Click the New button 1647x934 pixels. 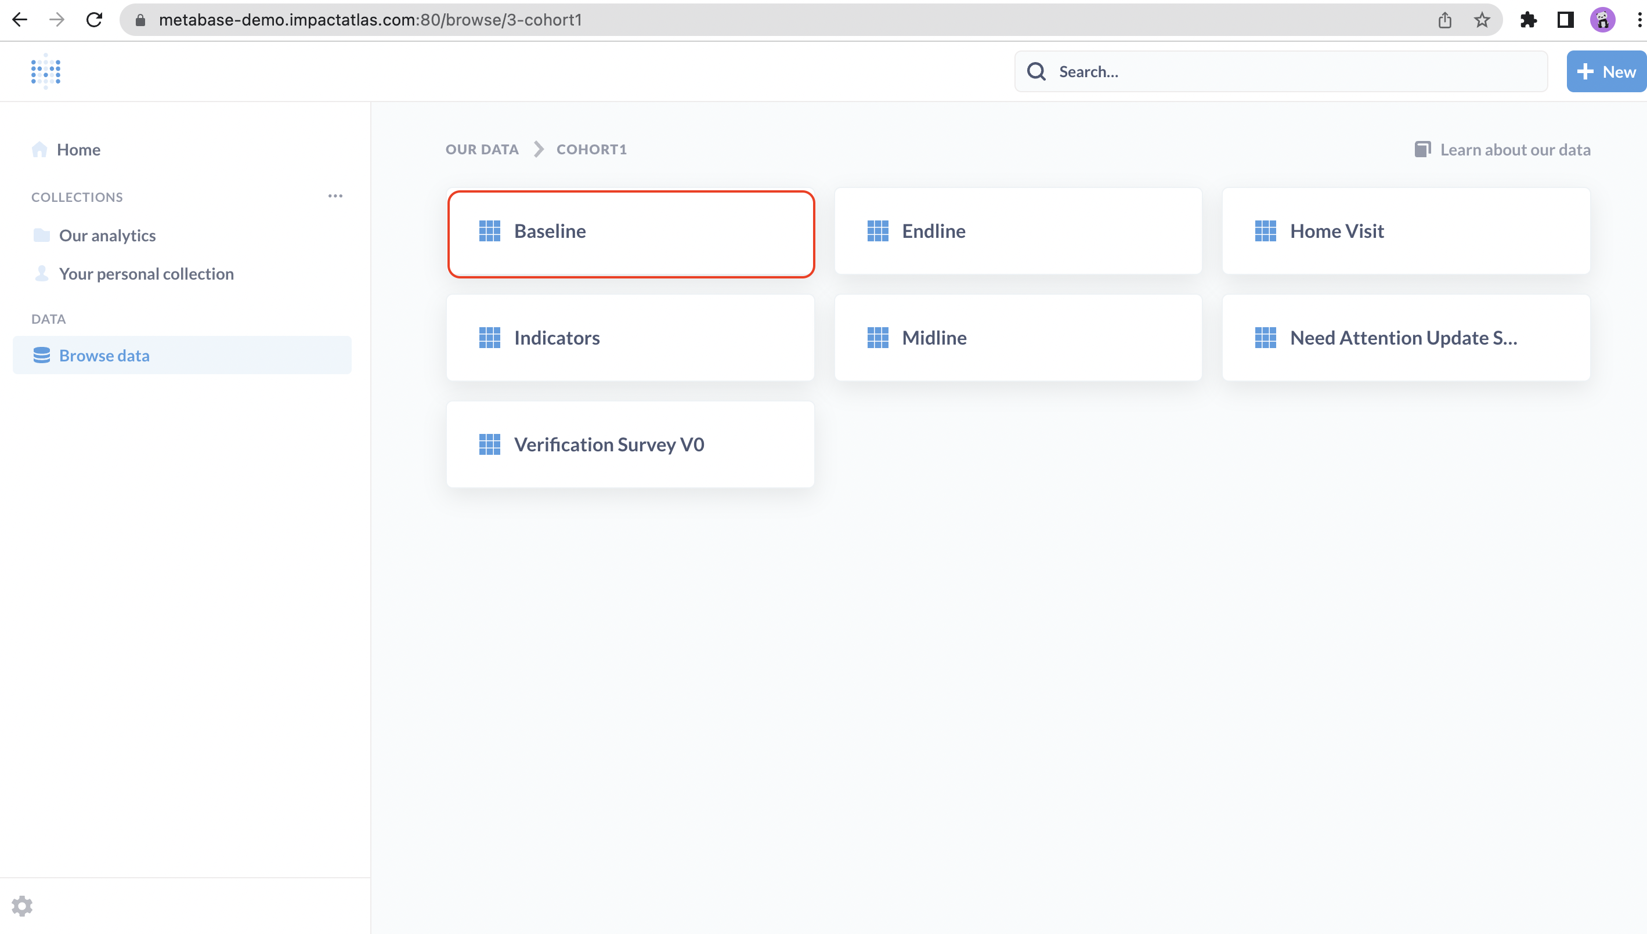point(1606,71)
